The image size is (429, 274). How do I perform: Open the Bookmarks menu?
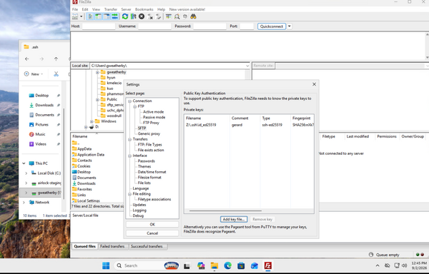(x=144, y=9)
